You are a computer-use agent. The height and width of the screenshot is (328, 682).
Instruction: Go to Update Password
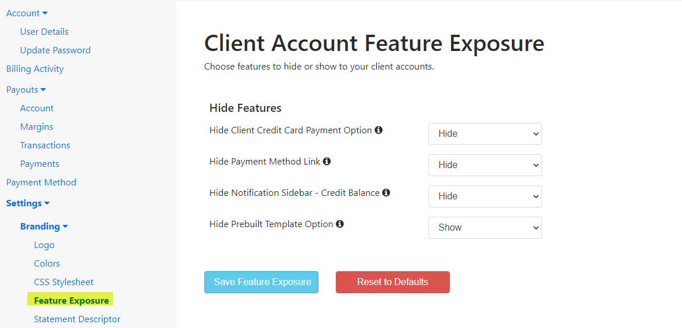(55, 50)
